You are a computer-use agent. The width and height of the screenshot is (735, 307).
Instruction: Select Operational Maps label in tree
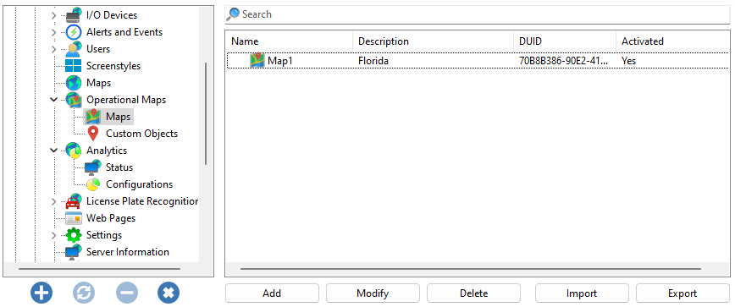[125, 100]
